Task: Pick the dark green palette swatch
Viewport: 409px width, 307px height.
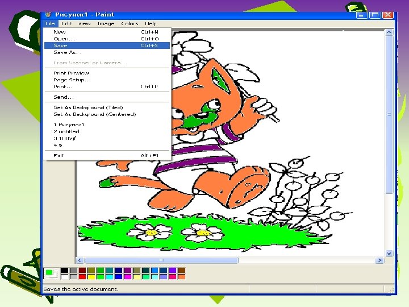Action: click(x=101, y=271)
